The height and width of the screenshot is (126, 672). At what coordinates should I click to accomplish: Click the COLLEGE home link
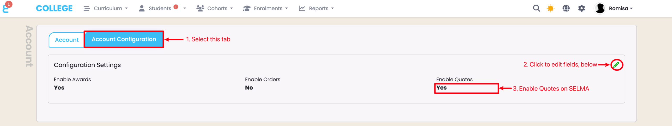tap(54, 8)
